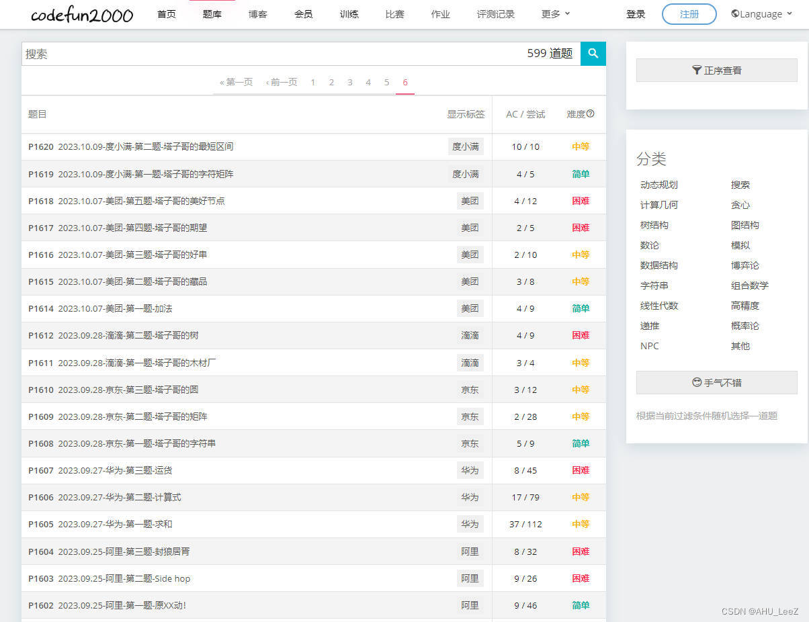809x622 pixels.
Task: Open the codefun2000 logo home link
Action: point(82,14)
